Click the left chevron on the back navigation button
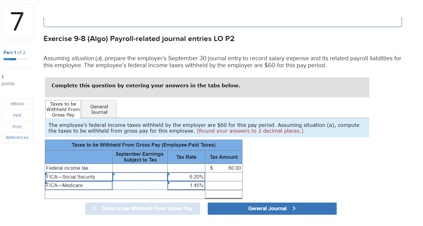Screen dimensions: 423x226 pos(94,209)
